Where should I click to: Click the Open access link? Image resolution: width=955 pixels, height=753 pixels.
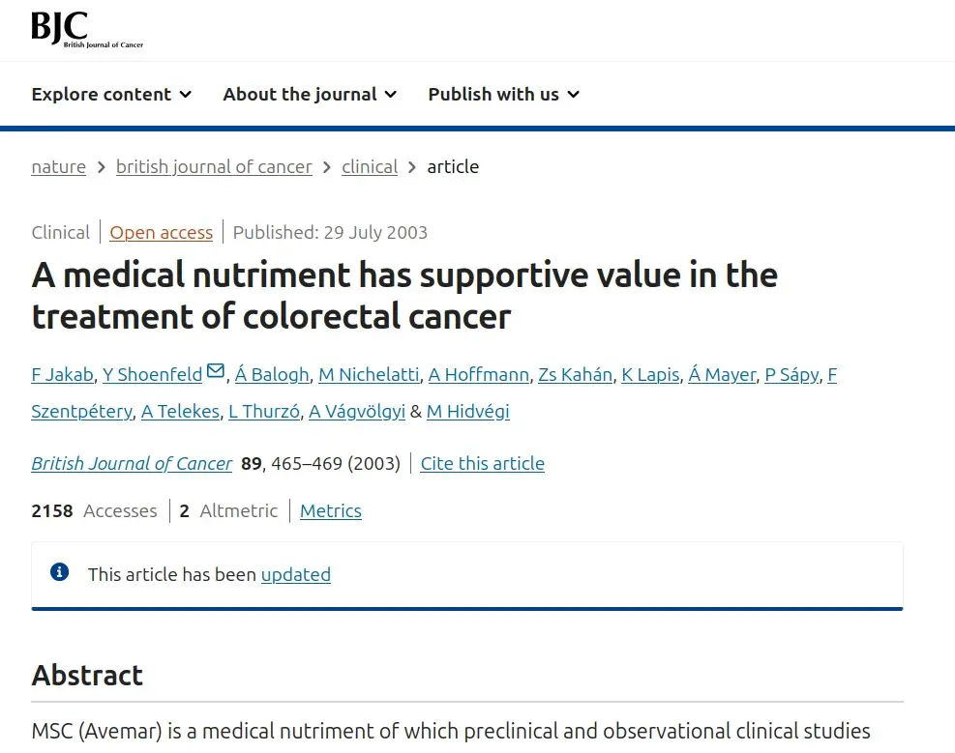tap(162, 232)
